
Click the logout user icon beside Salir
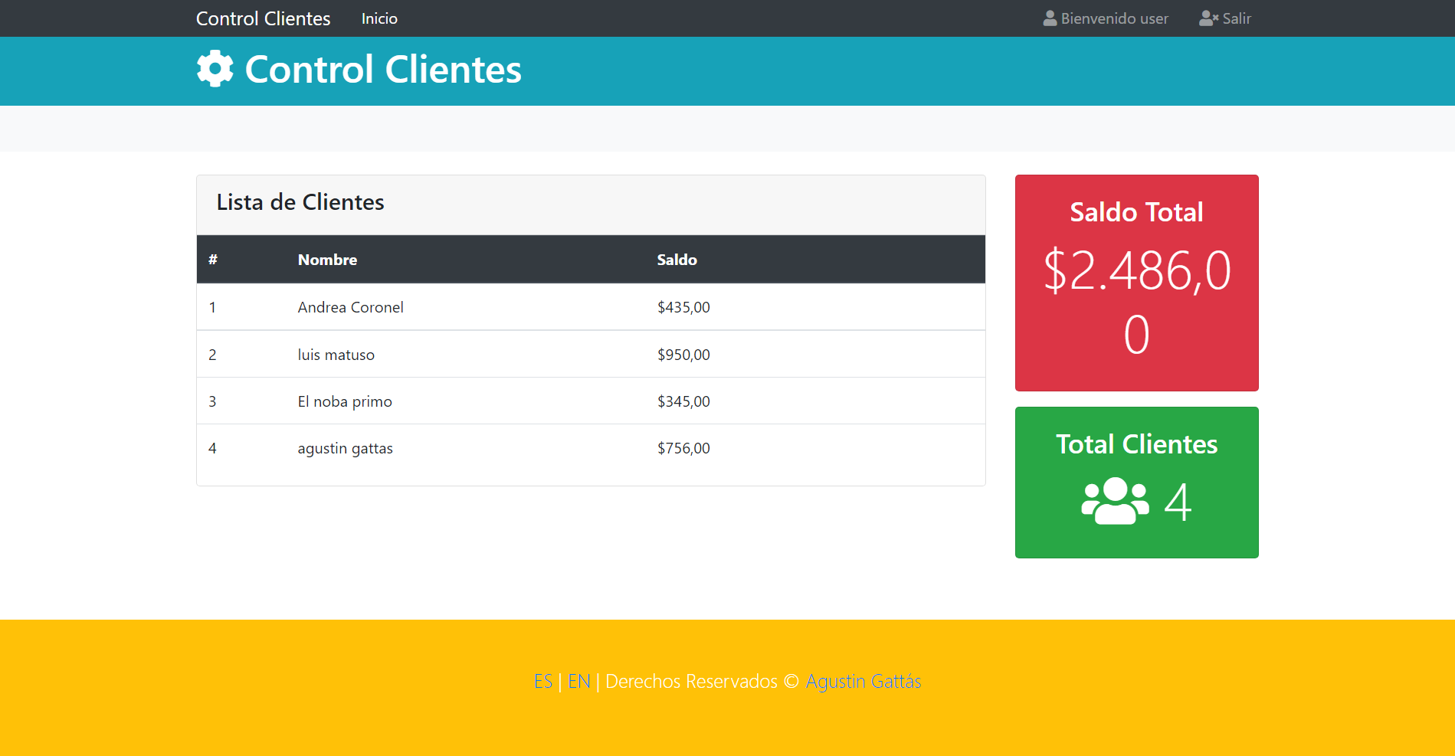pyautogui.click(x=1208, y=18)
